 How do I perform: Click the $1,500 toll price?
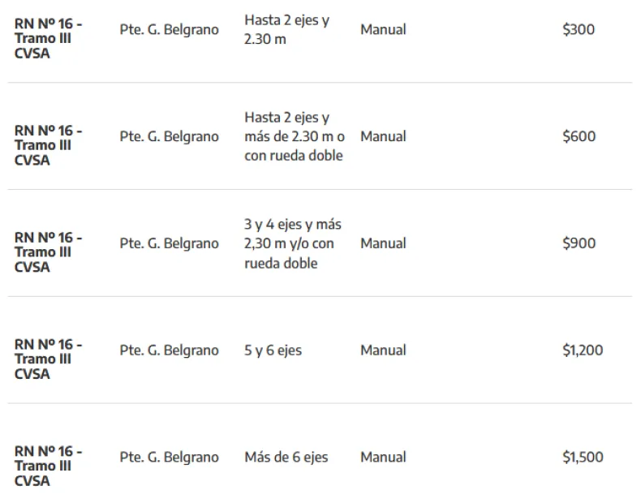pyautogui.click(x=583, y=458)
